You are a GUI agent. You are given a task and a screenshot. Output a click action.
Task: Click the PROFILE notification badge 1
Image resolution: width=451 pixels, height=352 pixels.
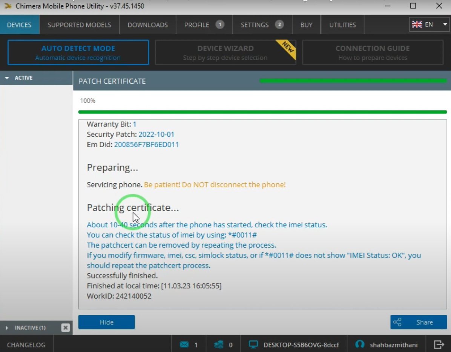click(x=220, y=24)
